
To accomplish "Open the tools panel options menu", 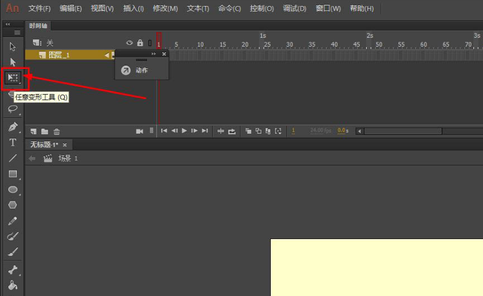I will (x=17, y=32).
